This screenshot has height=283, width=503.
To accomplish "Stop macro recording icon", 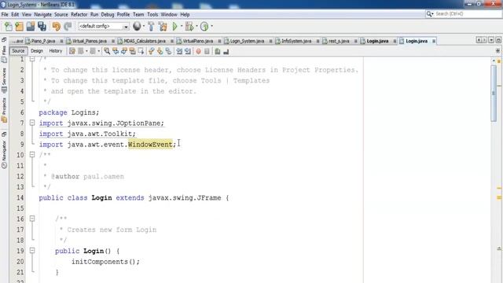I will (x=207, y=51).
